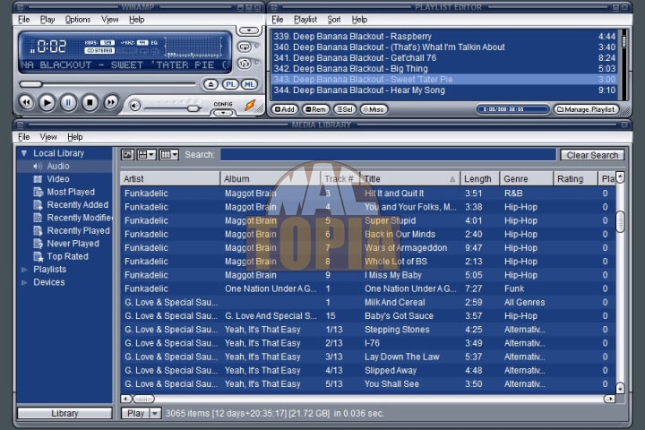Click the Add button in Playlist Editor
This screenshot has height=430, width=645.
click(x=285, y=109)
